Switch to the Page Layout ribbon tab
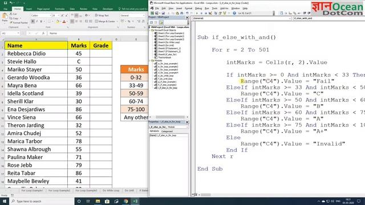365x205 pixels. coord(43,9)
